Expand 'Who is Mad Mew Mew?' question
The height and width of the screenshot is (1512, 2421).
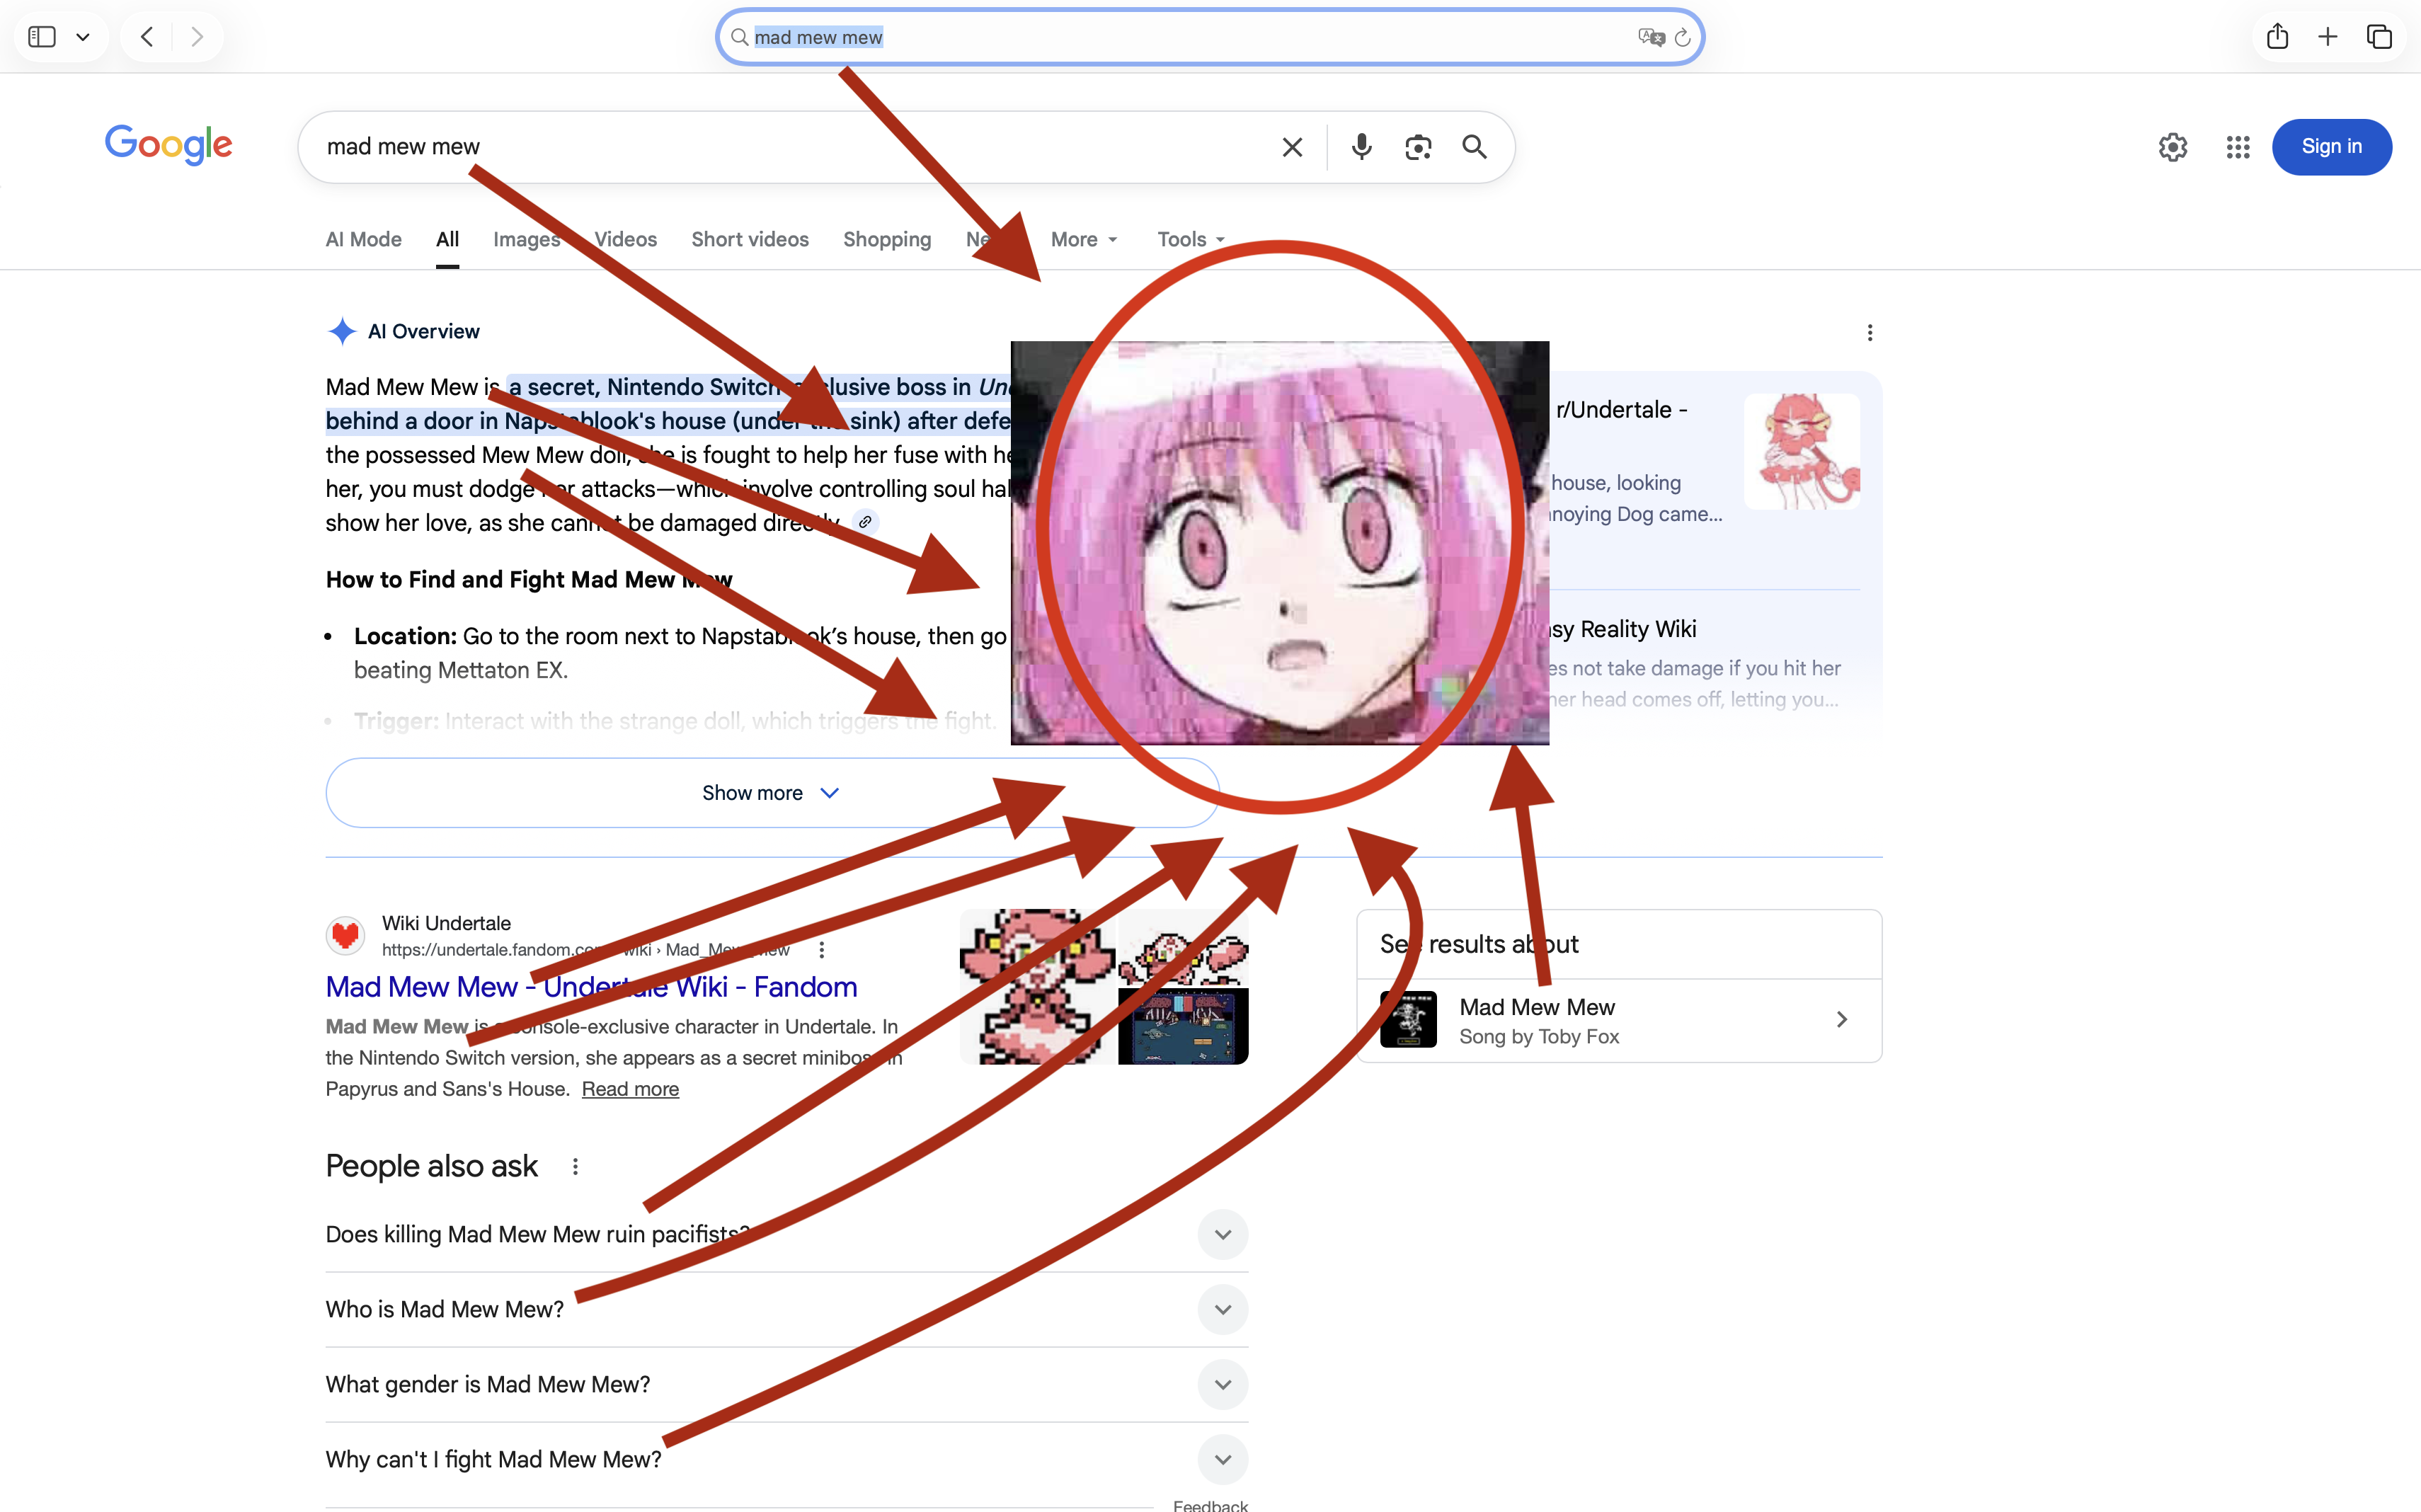pyautogui.click(x=786, y=1309)
